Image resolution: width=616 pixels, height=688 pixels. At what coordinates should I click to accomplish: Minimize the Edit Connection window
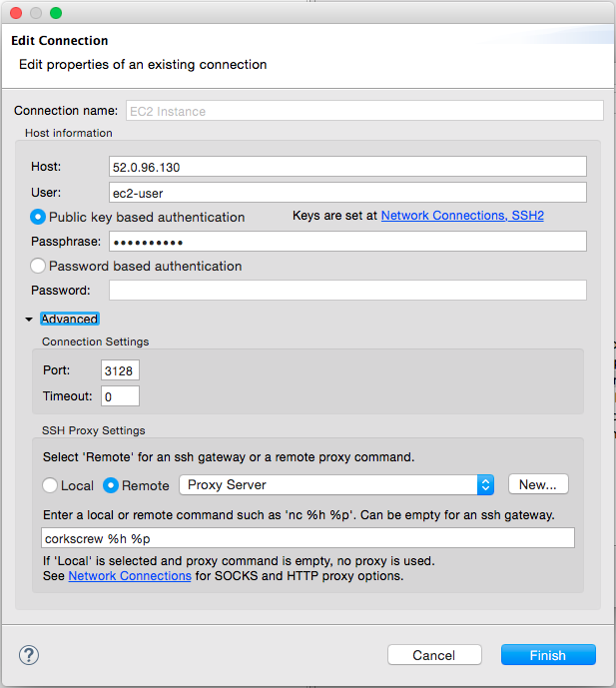click(36, 13)
